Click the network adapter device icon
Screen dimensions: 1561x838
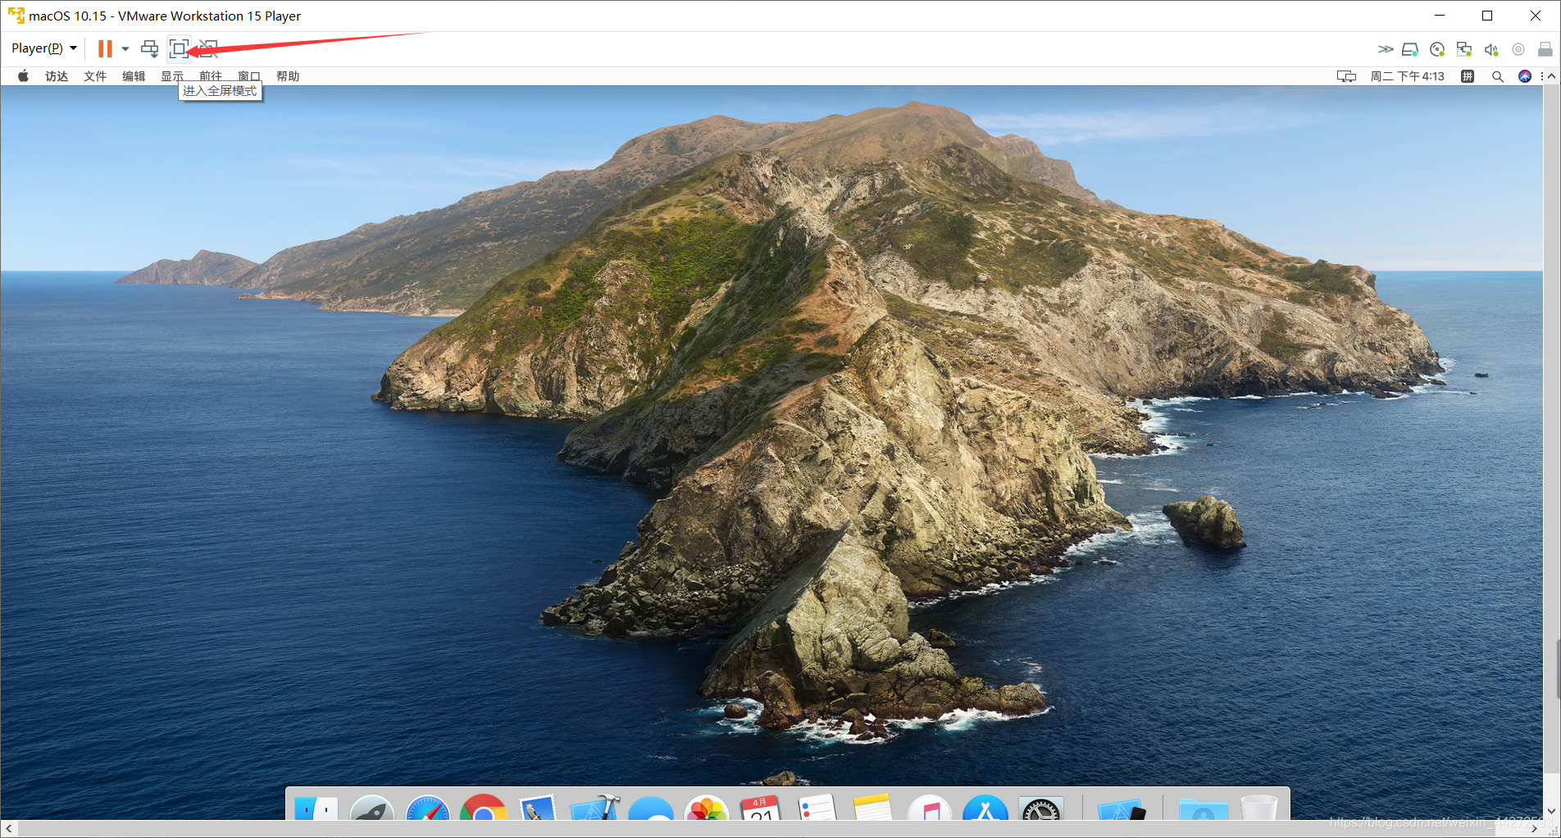click(1464, 49)
